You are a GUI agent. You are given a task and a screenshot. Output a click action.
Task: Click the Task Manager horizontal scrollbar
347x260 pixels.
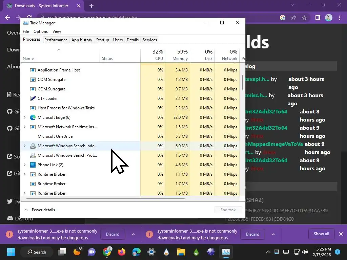(105, 199)
